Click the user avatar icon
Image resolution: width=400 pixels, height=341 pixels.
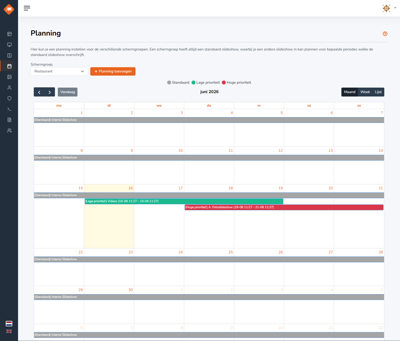386,8
